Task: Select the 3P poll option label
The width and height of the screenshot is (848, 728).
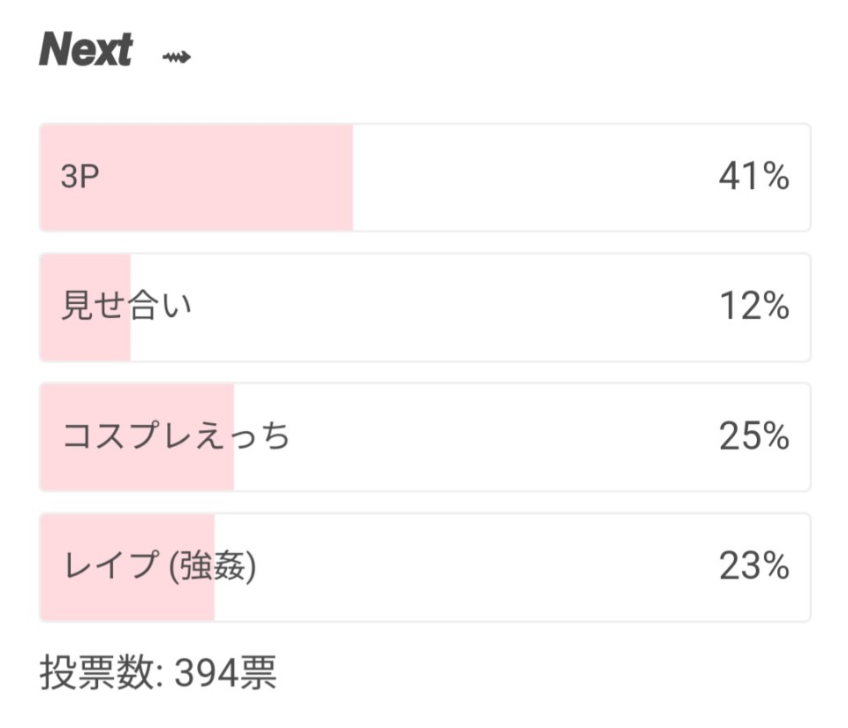Action: click(80, 177)
